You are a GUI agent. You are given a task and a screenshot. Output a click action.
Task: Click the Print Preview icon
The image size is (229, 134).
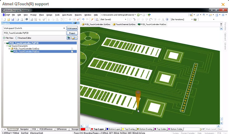pos(22,19)
